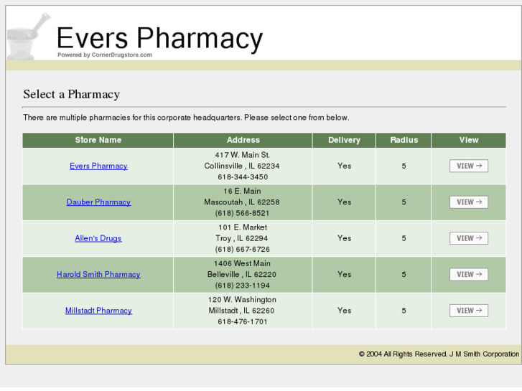The width and height of the screenshot is (522, 391).
Task: Click Troy, IL 62294 text
Action: (x=242, y=238)
